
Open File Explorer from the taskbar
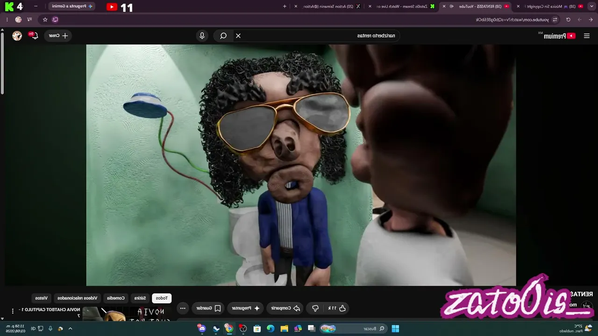pos(284,329)
